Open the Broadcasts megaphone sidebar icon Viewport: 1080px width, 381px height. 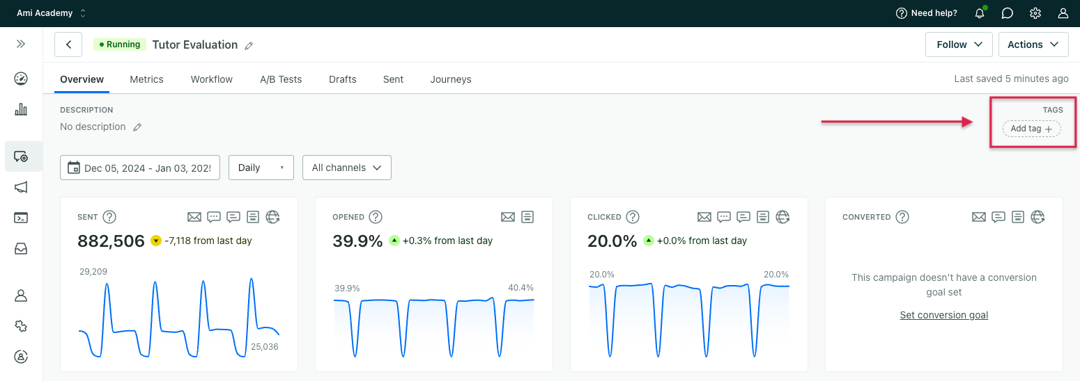coord(21,187)
